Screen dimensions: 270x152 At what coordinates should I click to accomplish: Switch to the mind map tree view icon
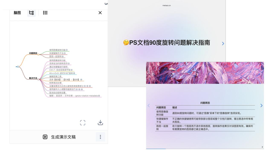tap(31, 13)
